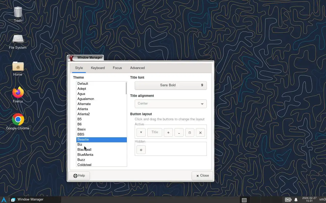Click the Close button in dialog
Viewport: 326px width, 203px height.
[x=202, y=176]
